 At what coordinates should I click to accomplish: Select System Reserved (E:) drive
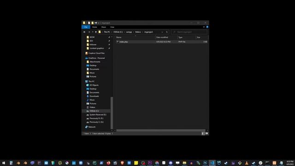[98, 115]
